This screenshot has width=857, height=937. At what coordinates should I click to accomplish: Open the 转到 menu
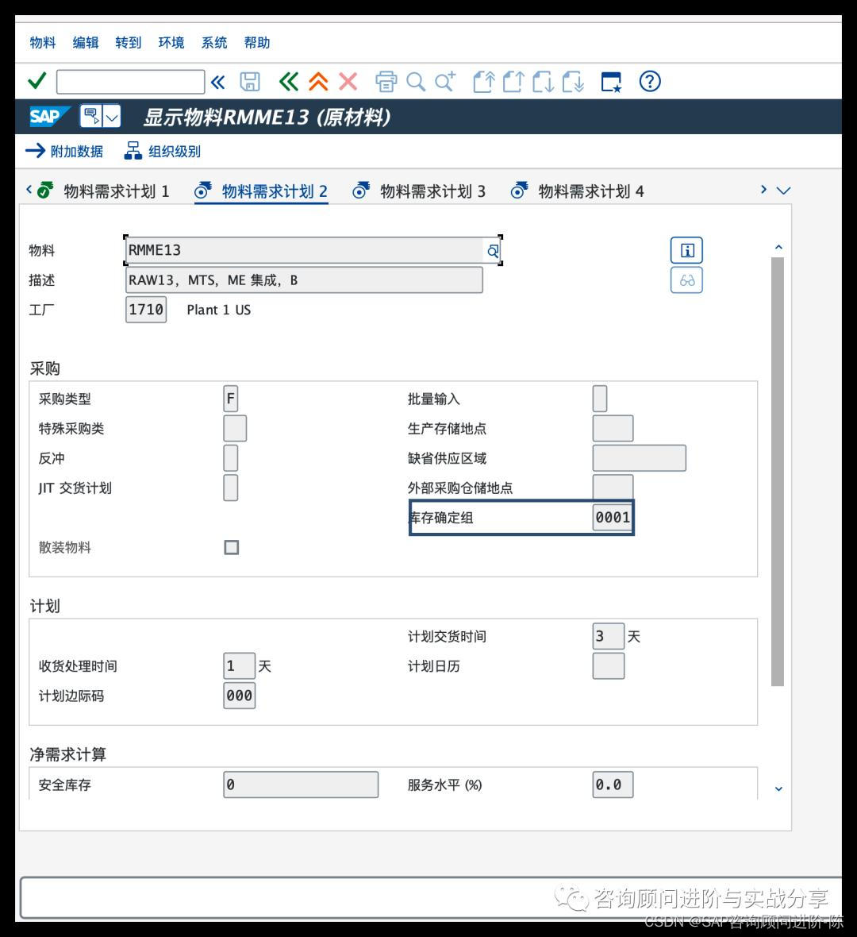[x=129, y=42]
